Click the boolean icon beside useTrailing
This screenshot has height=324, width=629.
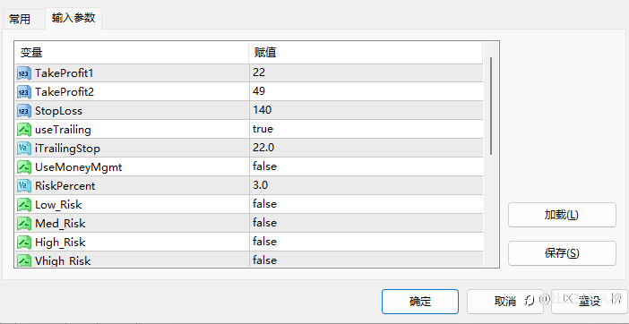(x=24, y=130)
